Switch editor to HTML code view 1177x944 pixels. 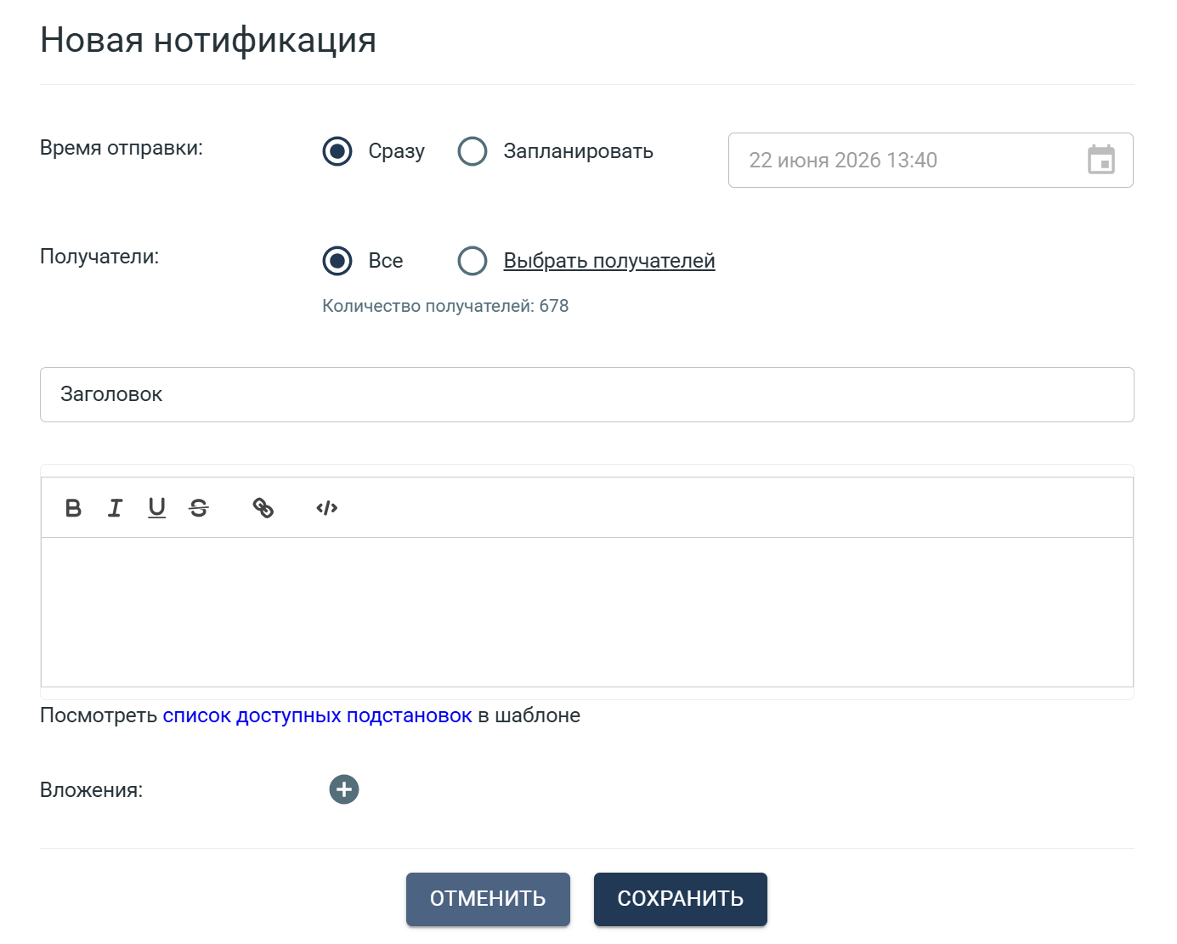(x=327, y=508)
